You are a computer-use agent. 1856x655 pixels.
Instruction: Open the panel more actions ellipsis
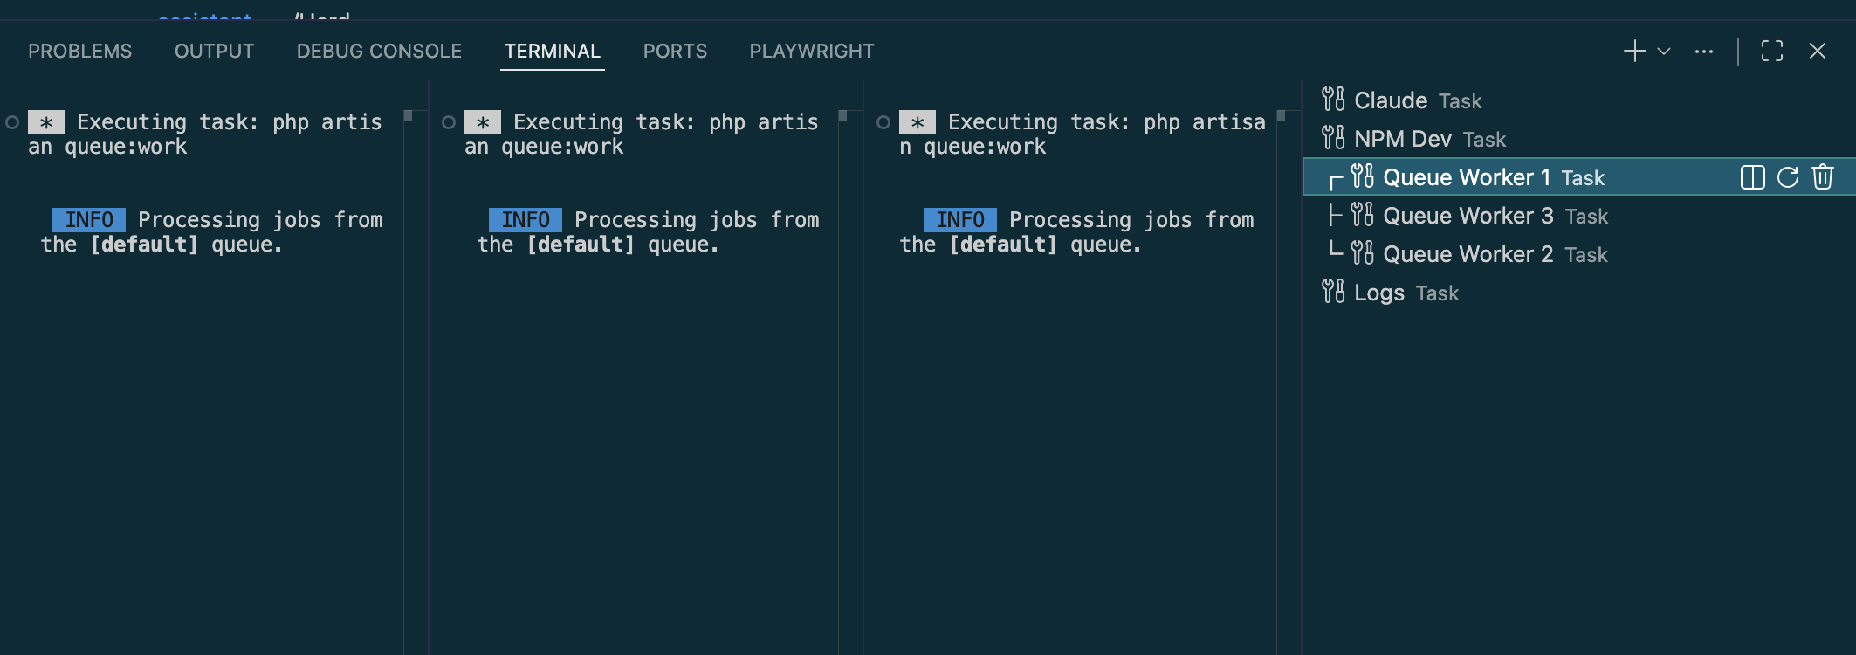(x=1704, y=52)
